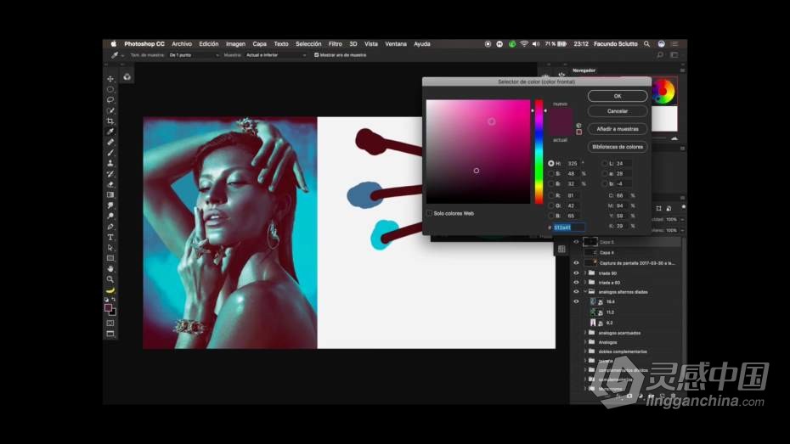Open the Ventana menu

pyautogui.click(x=396, y=44)
